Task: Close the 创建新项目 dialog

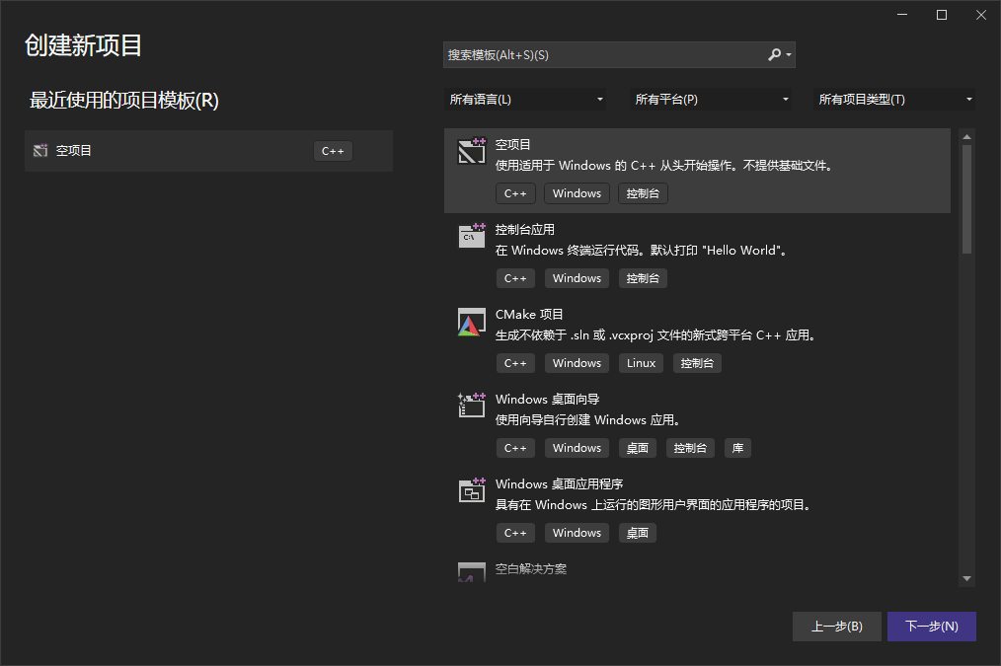Action: [x=981, y=16]
